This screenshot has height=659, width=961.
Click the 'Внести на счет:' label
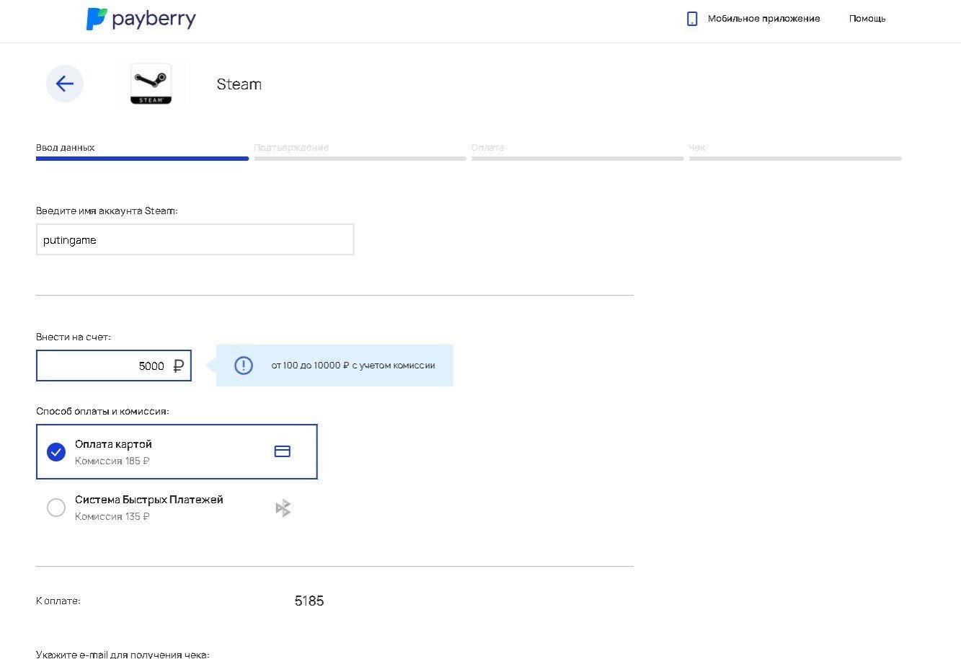pyautogui.click(x=74, y=337)
